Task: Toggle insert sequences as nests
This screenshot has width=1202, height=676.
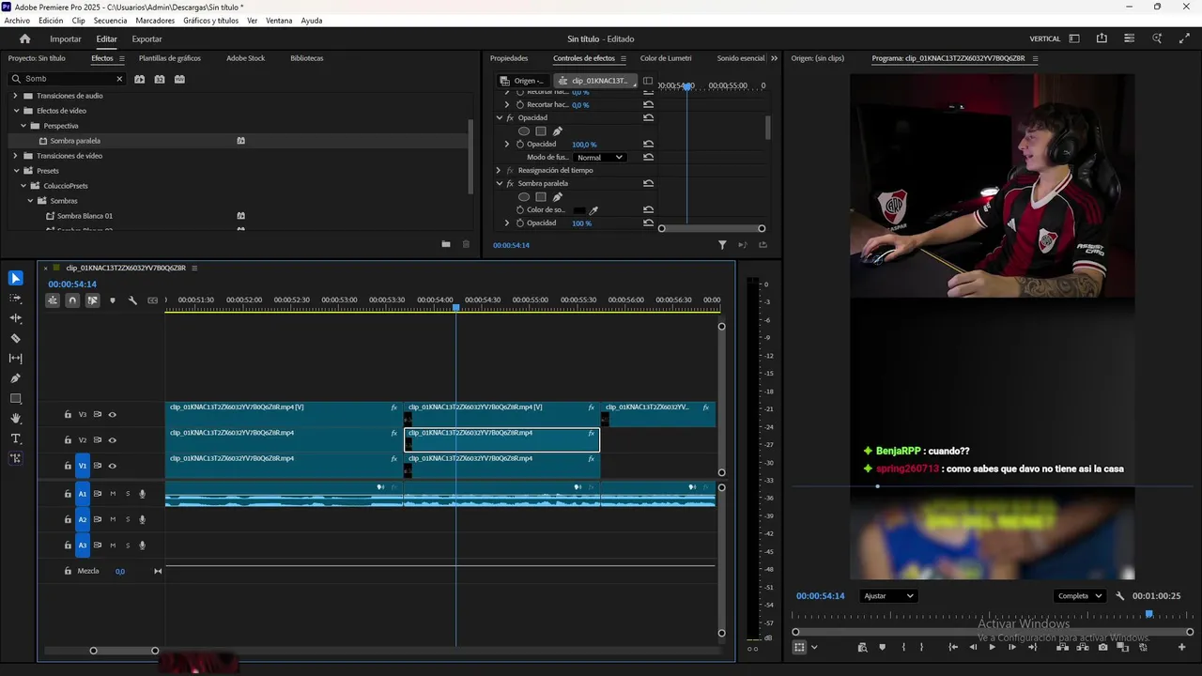Action: pyautogui.click(x=53, y=300)
